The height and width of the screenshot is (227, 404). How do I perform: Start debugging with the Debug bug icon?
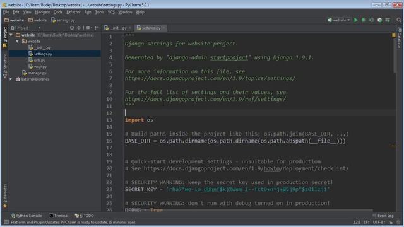pyautogui.click(x=364, y=20)
